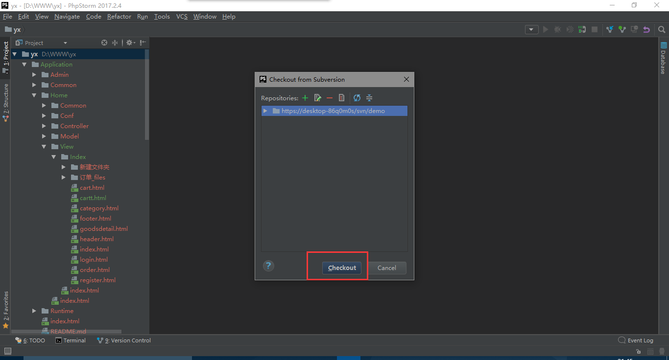Image resolution: width=669 pixels, height=360 pixels.
Task: Select https://desktop-86q0m0s/svn/demo repository row
Action: click(x=334, y=111)
